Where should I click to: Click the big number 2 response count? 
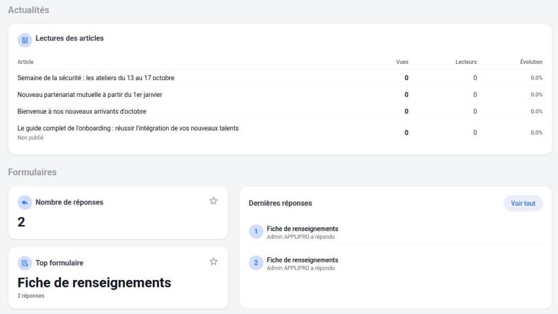21,222
